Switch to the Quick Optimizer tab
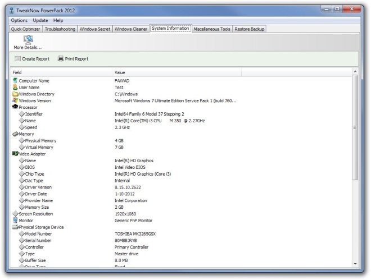371x280 pixels. [25, 29]
